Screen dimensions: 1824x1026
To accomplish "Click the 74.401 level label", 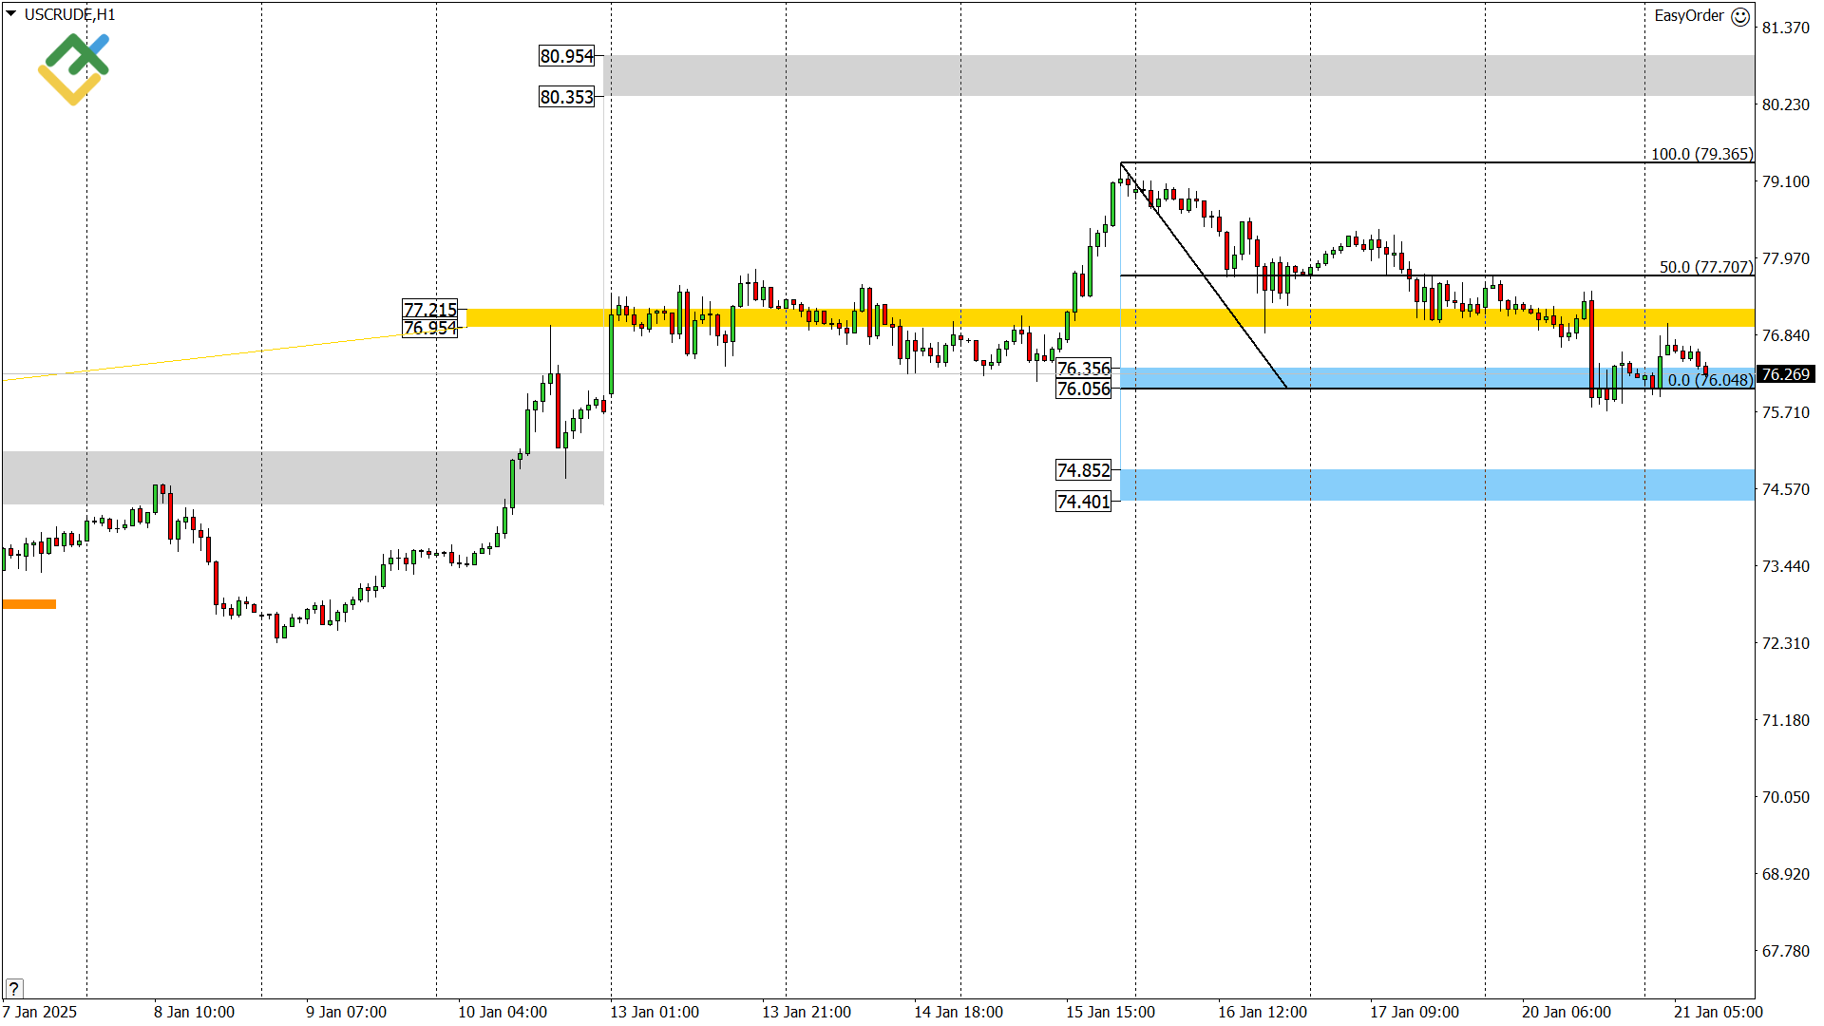I will 1083,502.
